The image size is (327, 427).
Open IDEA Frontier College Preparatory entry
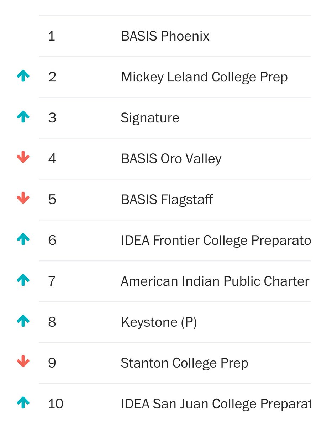(x=216, y=241)
